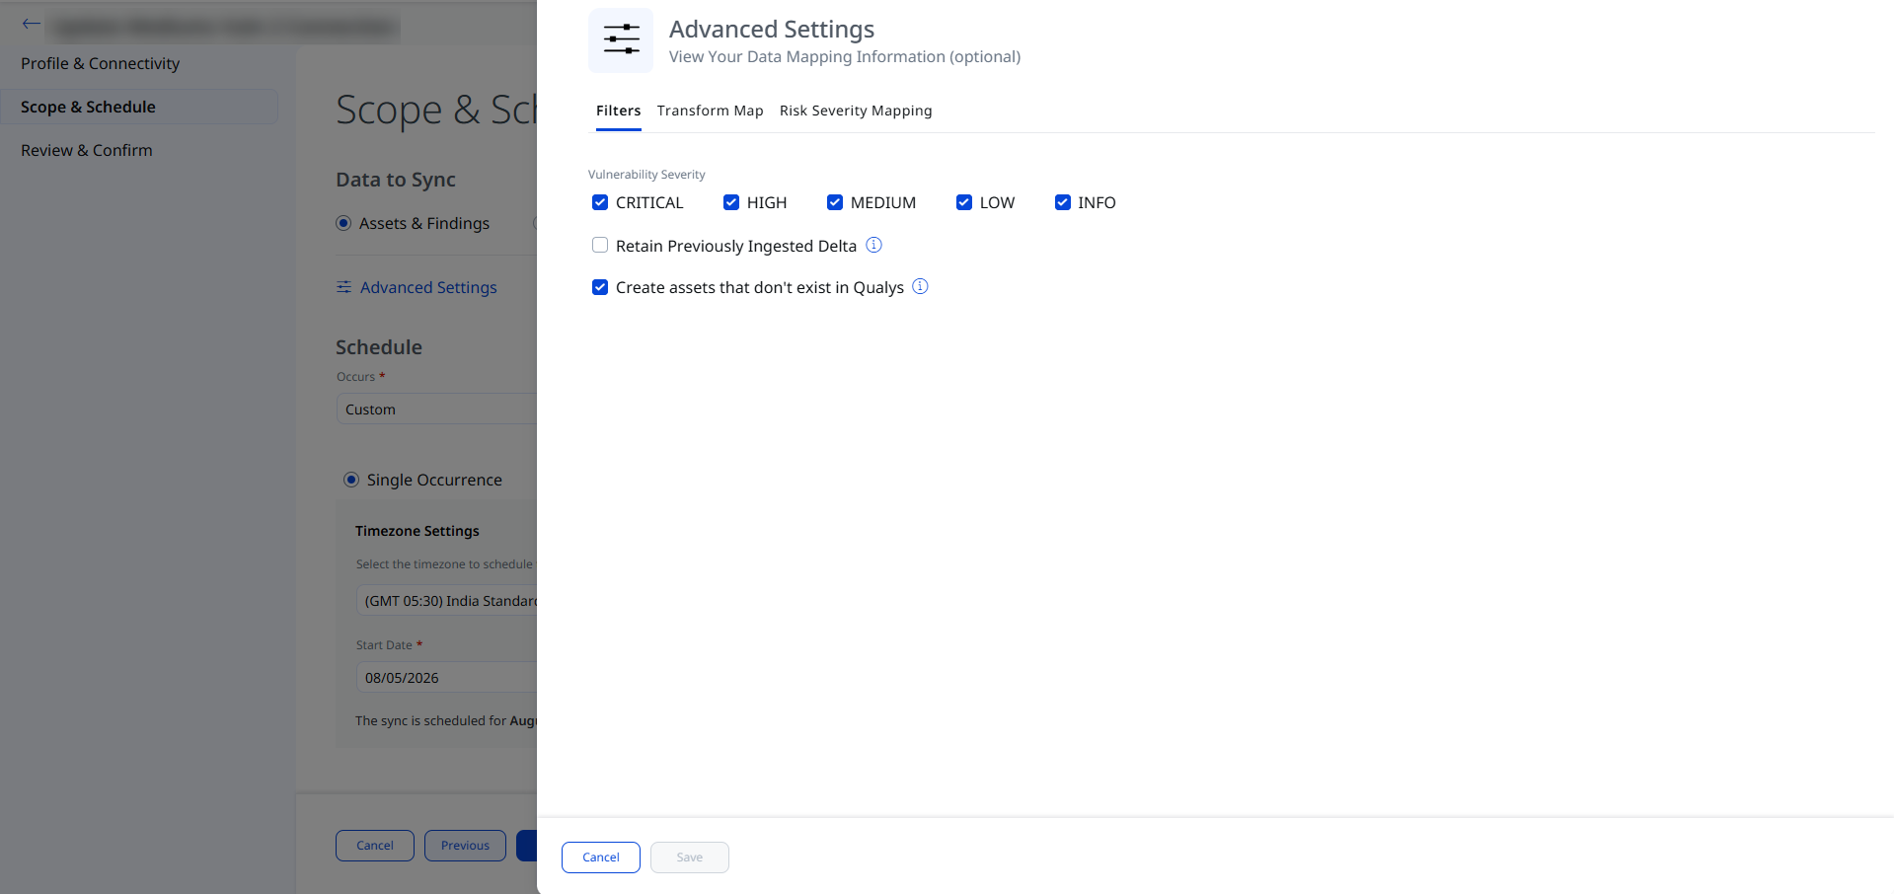Click Cancel button on Scope & Schedule page
Screen dimensions: 1894x894
[375, 846]
